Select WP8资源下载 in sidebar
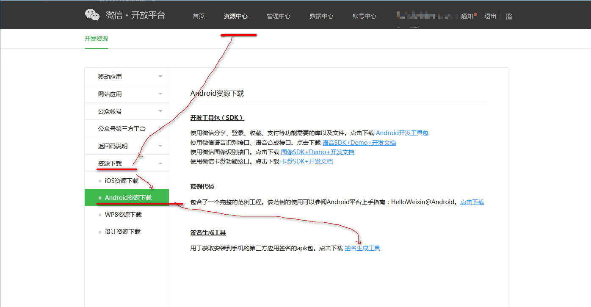Viewport: 591px width, 307px height. 123,215
